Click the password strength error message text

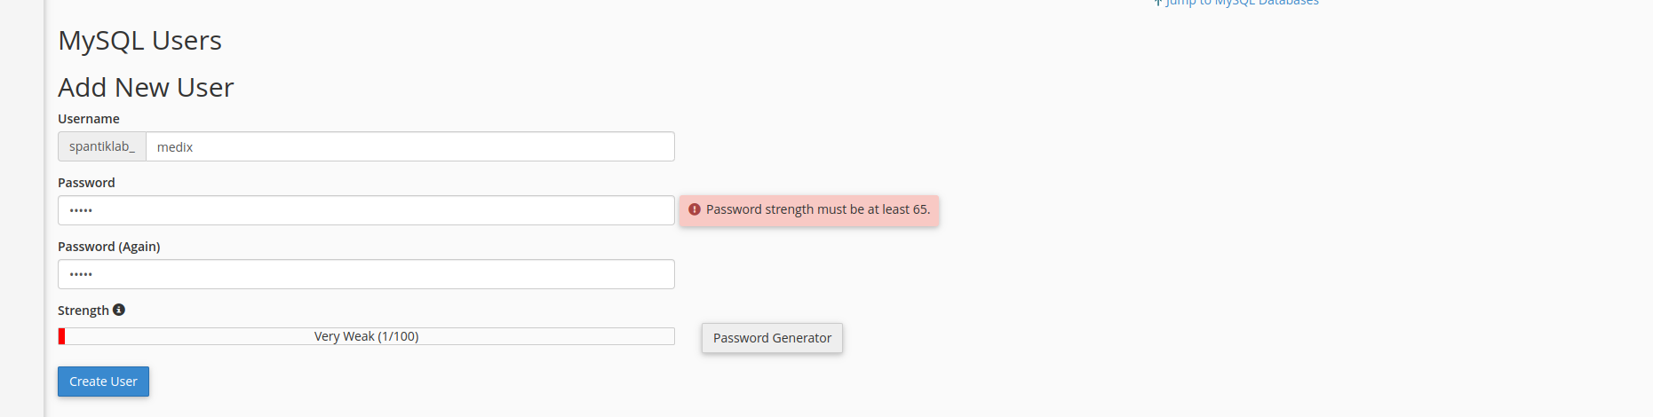click(817, 209)
